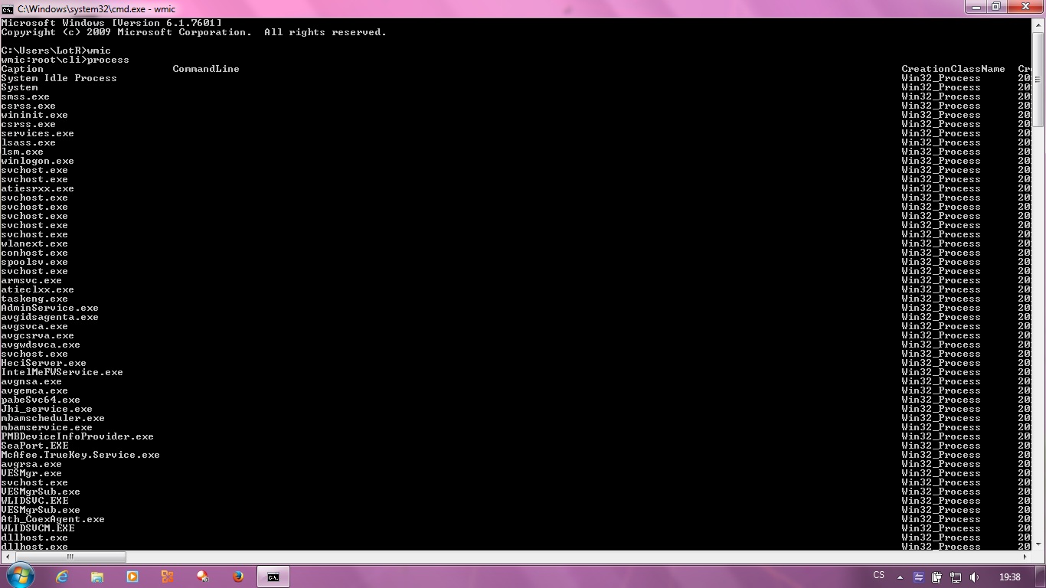1046x588 pixels.
Task: Click the horizontal scrollbar left arrow
Action: click(x=6, y=557)
